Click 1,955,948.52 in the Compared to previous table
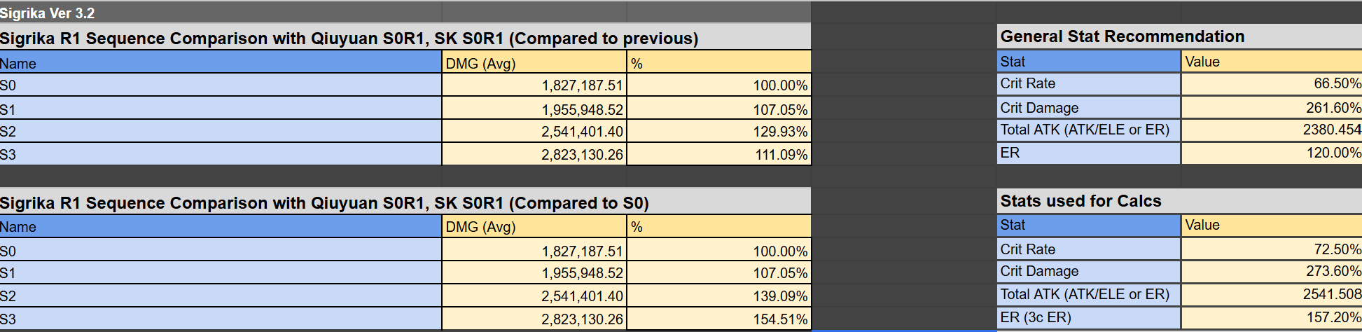The image size is (1362, 332). [x=534, y=109]
